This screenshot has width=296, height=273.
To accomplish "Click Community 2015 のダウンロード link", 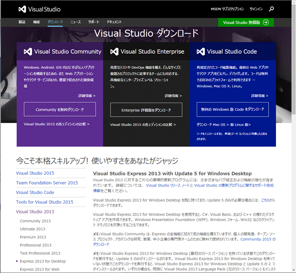I will point(258,239).
